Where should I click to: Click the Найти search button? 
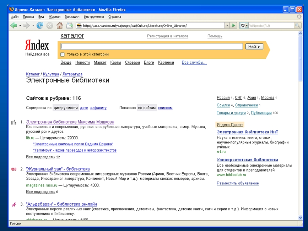pos(254,46)
